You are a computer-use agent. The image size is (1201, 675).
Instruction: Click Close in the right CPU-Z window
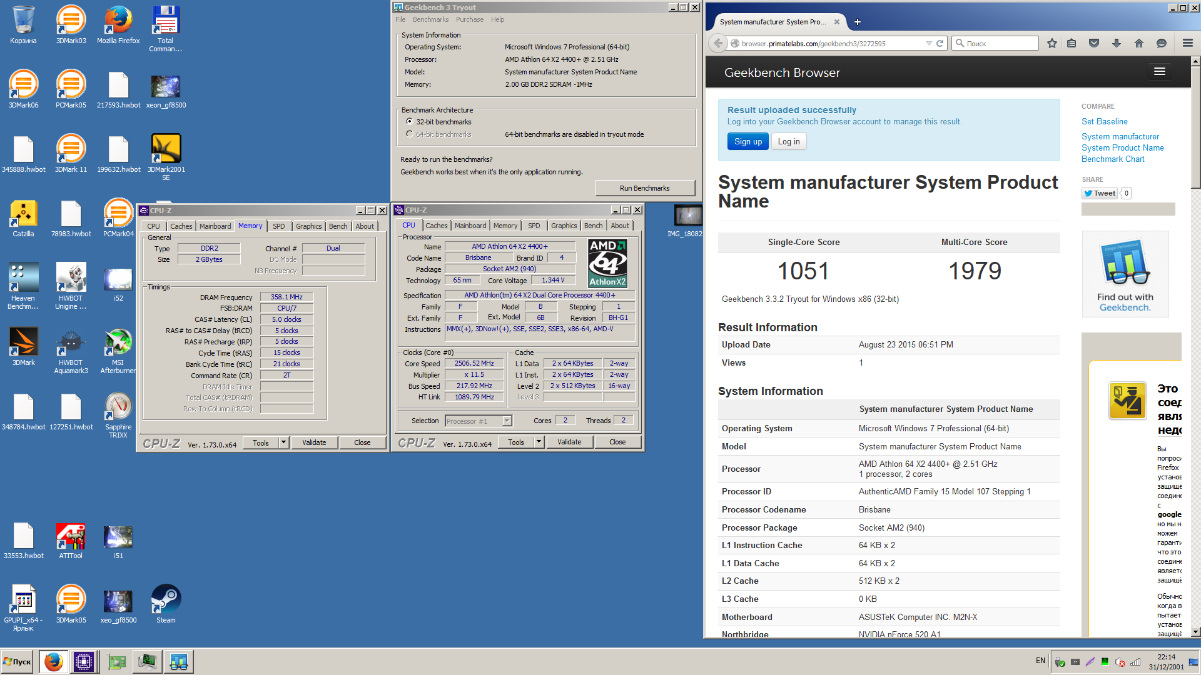(x=617, y=442)
